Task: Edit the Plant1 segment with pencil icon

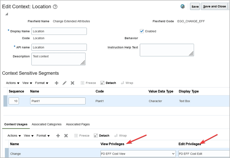Action: click(64, 83)
